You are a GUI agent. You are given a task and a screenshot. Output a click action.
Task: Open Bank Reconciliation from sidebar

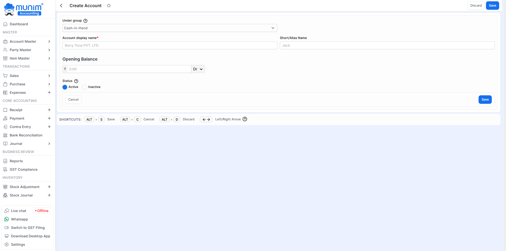(26, 135)
